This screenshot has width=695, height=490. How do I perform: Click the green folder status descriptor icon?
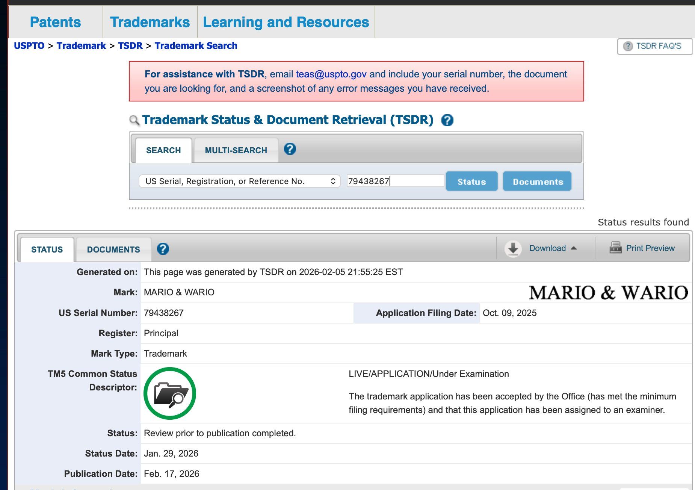[x=170, y=393]
